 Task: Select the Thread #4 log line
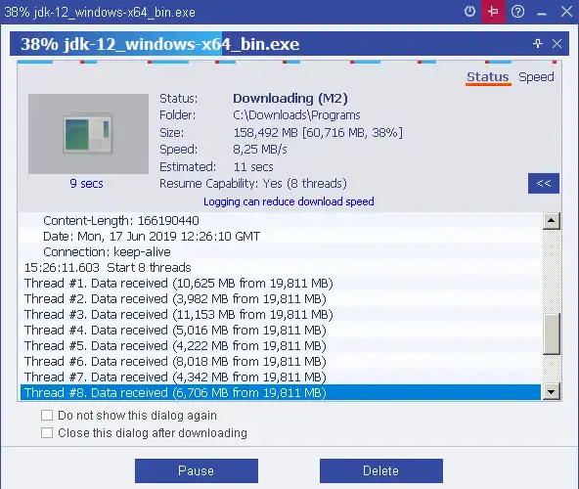tap(281, 331)
